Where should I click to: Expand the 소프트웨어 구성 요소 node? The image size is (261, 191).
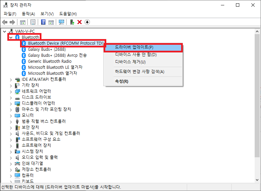pyautogui.click(x=11, y=140)
